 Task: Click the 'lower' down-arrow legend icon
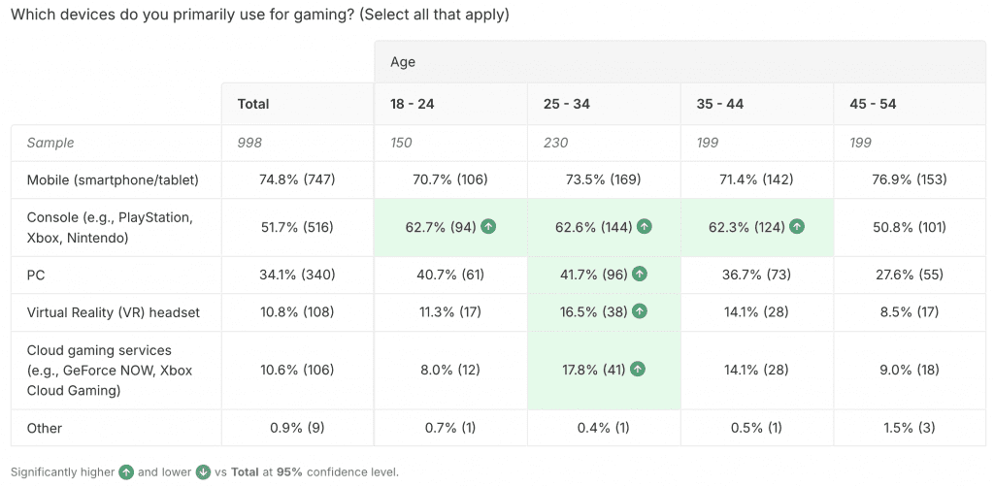[x=205, y=472]
